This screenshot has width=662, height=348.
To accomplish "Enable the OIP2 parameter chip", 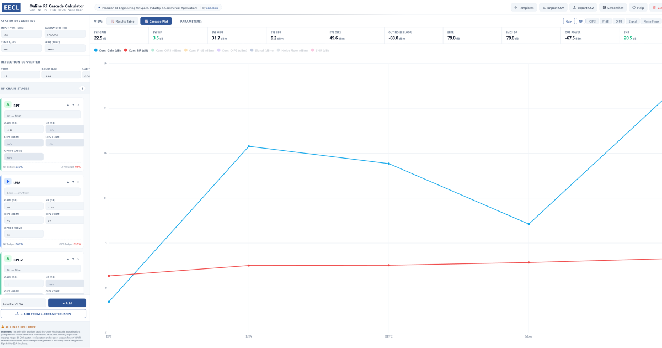I will click(x=619, y=21).
